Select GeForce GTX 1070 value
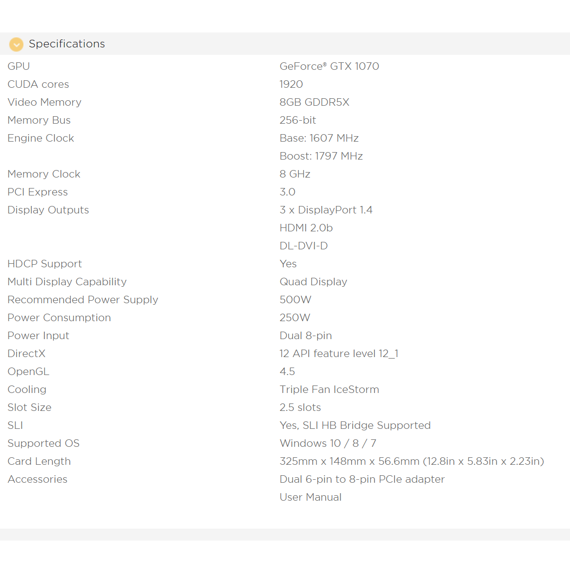 [329, 66]
